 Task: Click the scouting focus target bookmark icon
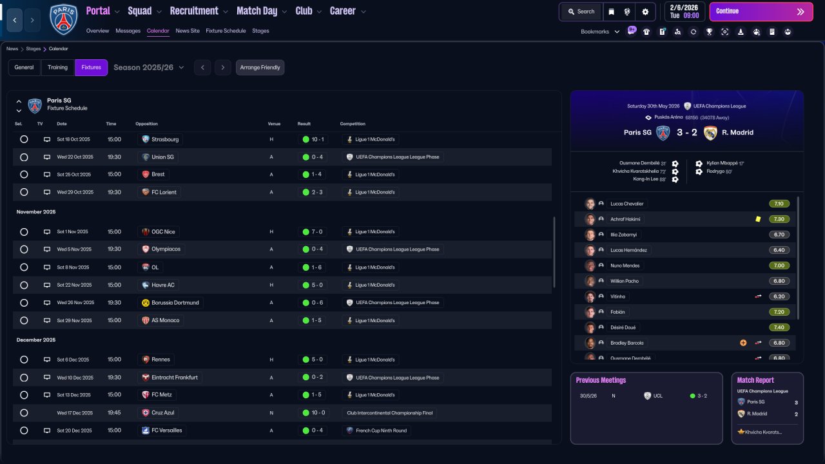click(725, 32)
